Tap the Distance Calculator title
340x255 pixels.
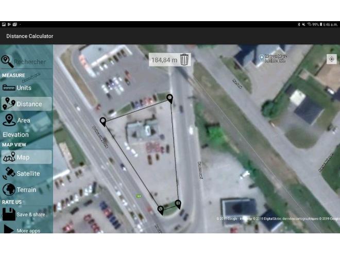pyautogui.click(x=30, y=36)
